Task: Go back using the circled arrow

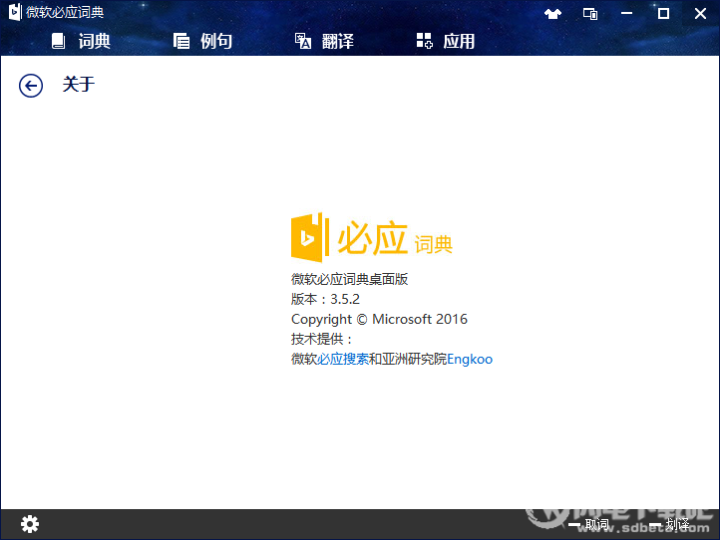Action: 31,86
